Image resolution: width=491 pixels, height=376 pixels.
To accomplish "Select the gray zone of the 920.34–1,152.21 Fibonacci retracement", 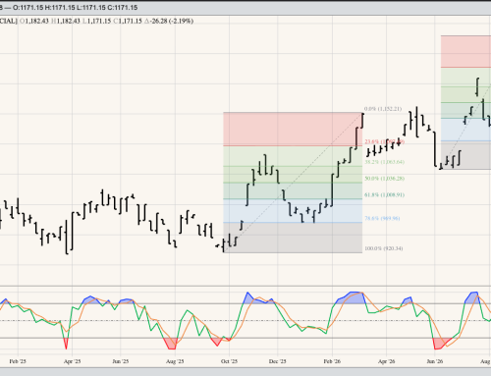I will (293, 238).
